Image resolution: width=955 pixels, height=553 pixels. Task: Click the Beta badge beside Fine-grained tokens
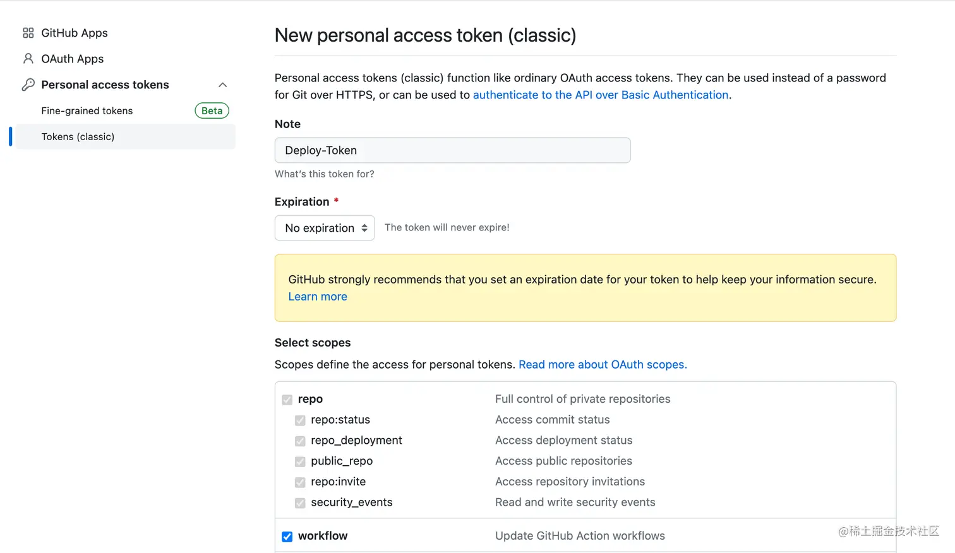click(212, 110)
